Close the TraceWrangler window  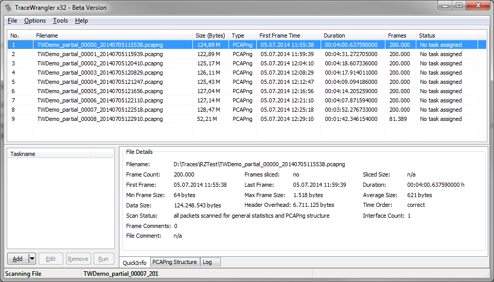pyautogui.click(x=479, y=6)
